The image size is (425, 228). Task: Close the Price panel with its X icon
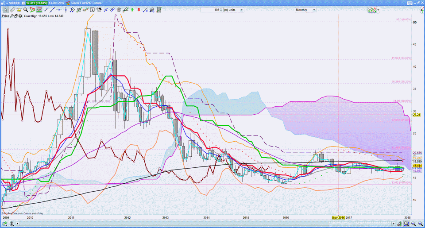point(21,15)
